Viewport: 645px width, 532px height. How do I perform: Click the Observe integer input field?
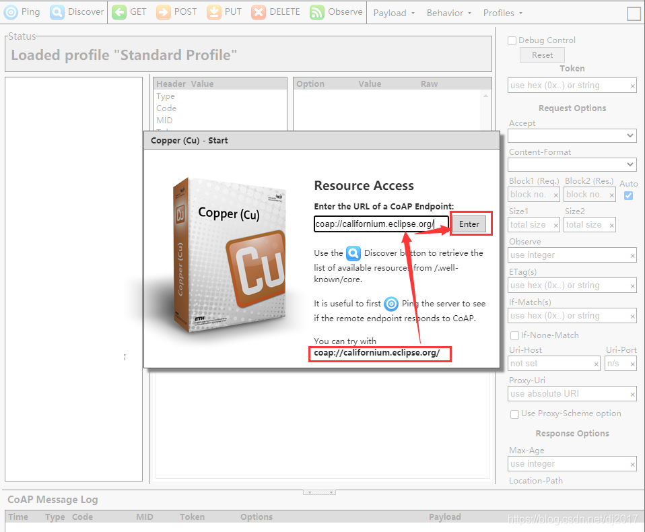click(572, 255)
